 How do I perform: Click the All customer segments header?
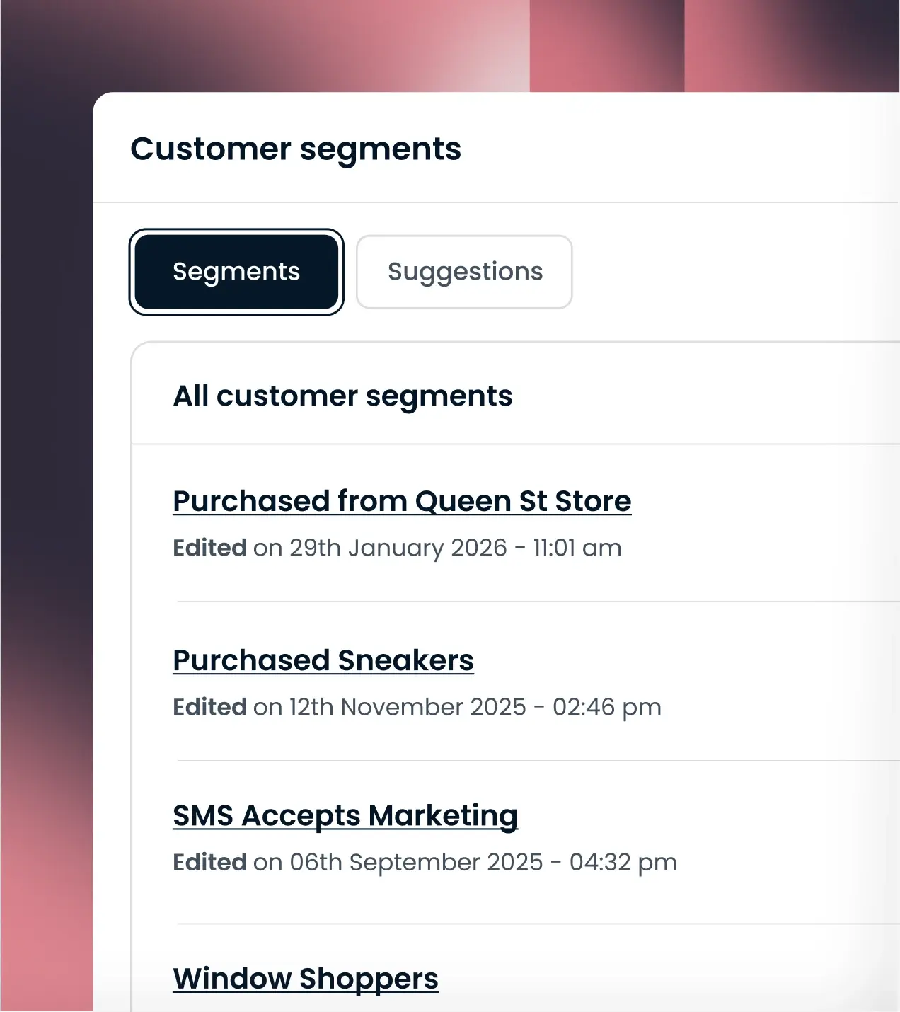[x=344, y=396]
